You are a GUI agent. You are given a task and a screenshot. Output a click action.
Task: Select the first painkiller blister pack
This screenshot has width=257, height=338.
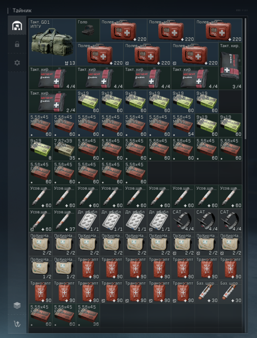tap(88, 220)
